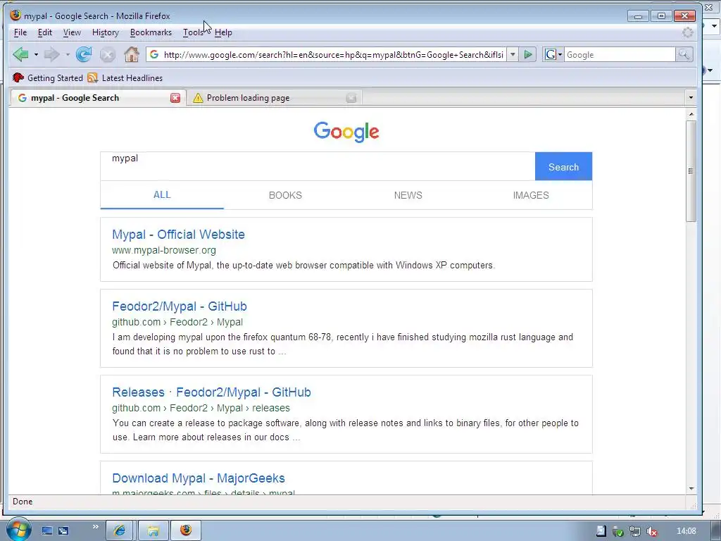Click the Google engine icon in the search bar

[x=550, y=55]
